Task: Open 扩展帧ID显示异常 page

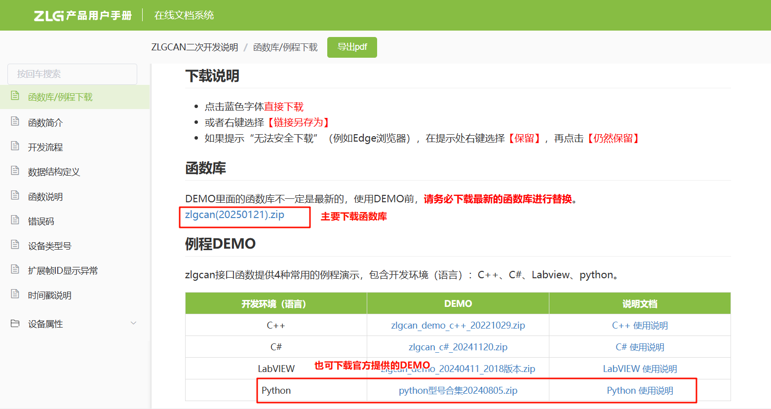Action: (63, 271)
